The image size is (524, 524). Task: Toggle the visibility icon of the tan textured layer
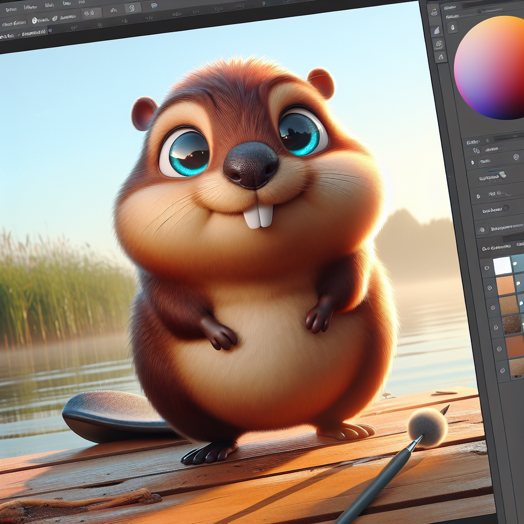493,308
